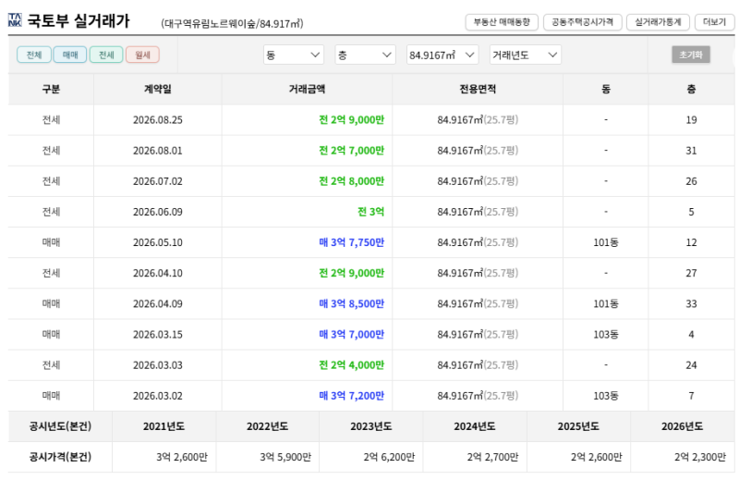Screen dimensions: 739x480
Task: Click the price 전 2억 7,000만
Action: coord(352,151)
